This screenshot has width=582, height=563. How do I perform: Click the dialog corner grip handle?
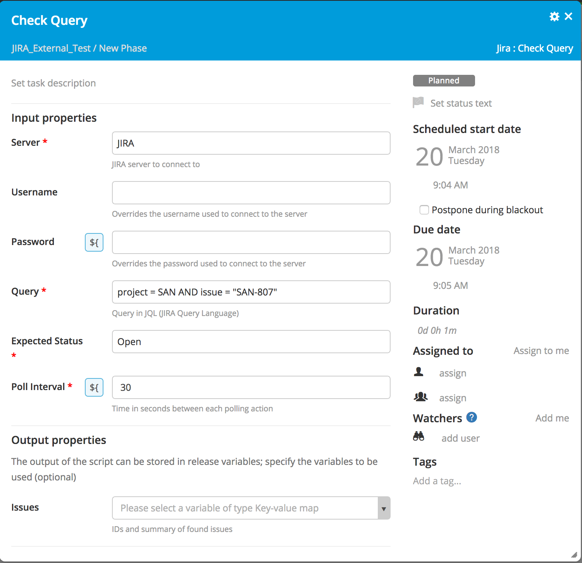574,555
